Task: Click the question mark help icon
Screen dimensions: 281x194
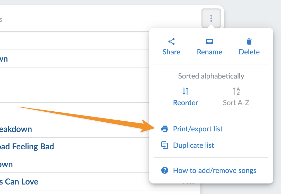Action: [165, 170]
